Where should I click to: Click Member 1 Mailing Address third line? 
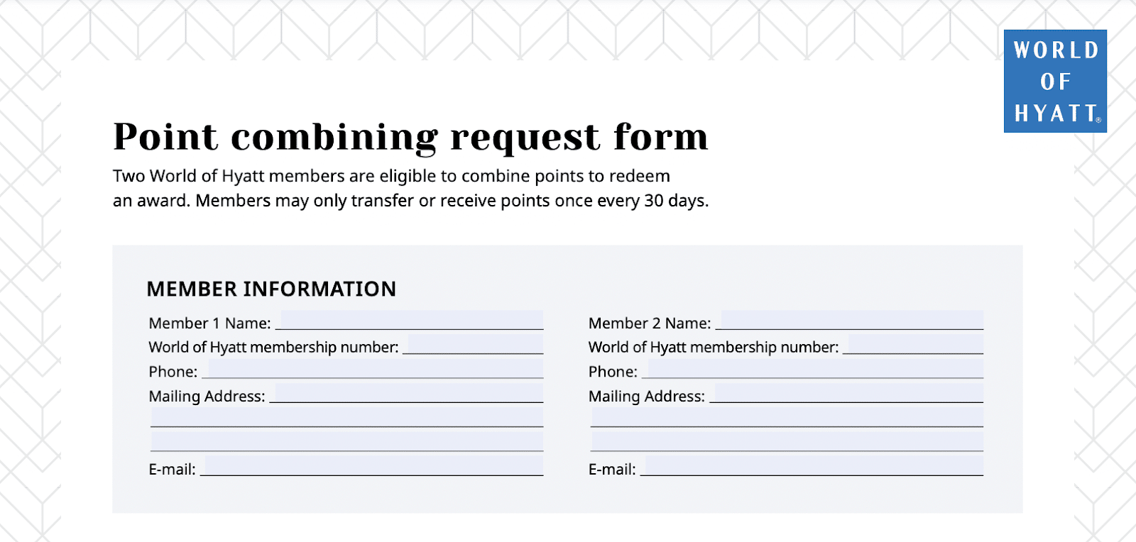click(x=346, y=441)
